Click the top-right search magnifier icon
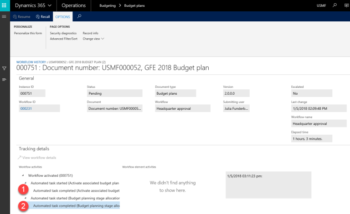 click(x=335, y=5)
